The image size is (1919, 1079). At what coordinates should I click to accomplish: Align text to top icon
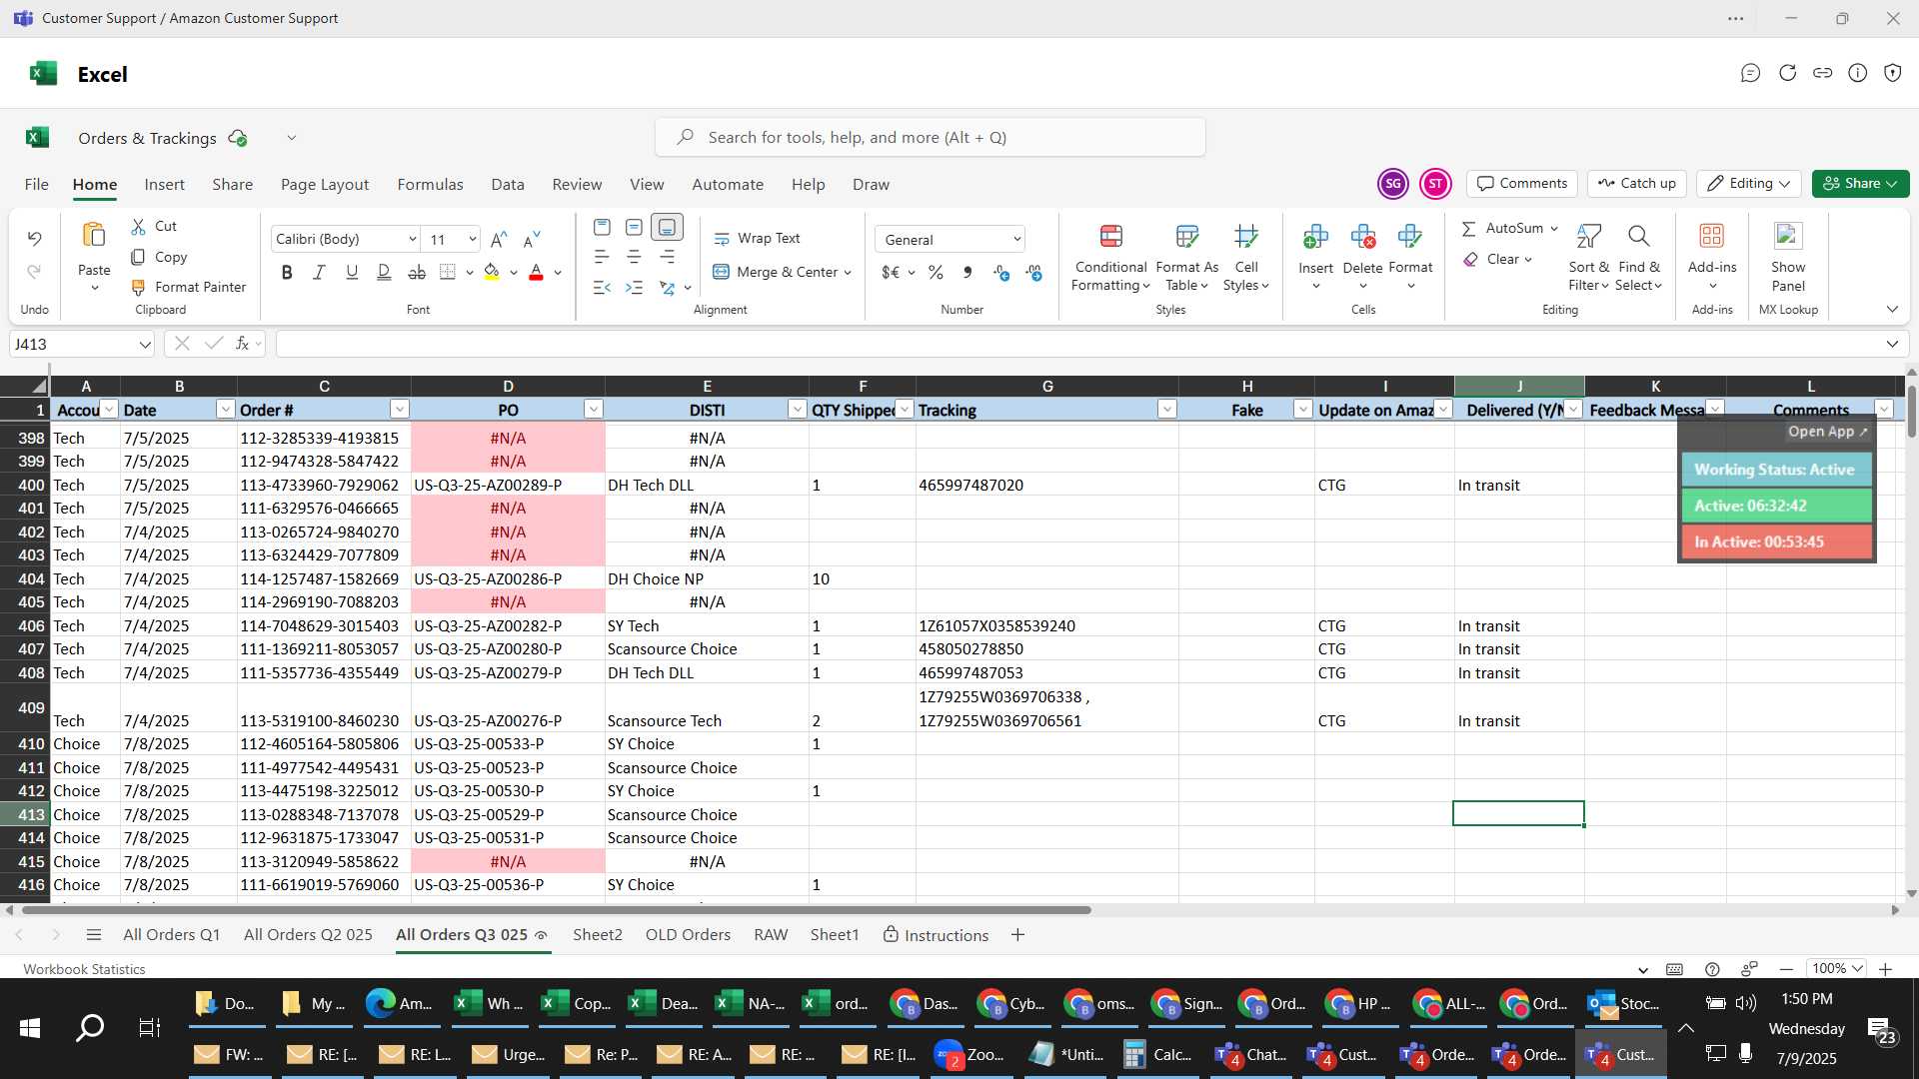[x=602, y=227]
